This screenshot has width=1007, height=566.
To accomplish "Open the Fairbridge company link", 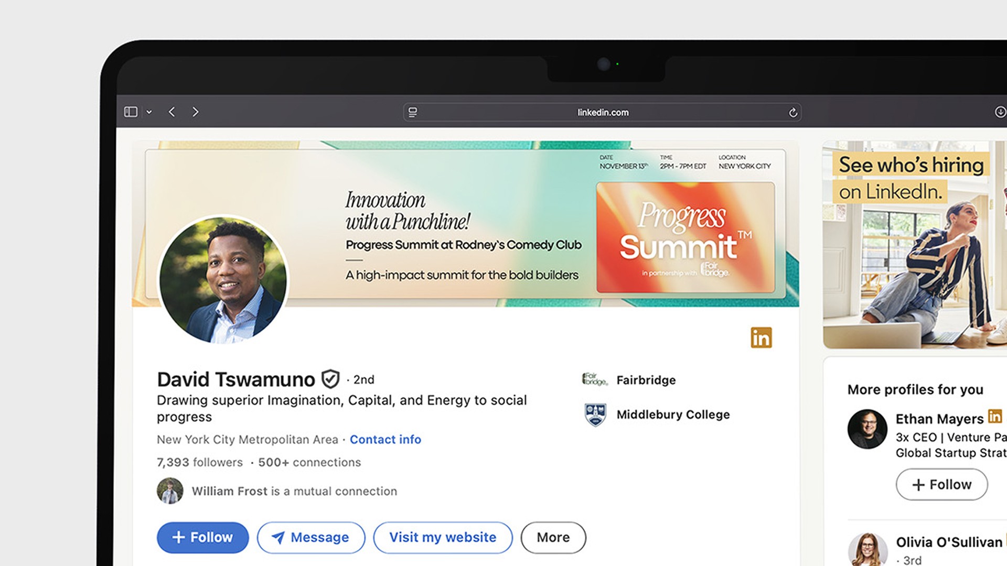I will pos(645,380).
